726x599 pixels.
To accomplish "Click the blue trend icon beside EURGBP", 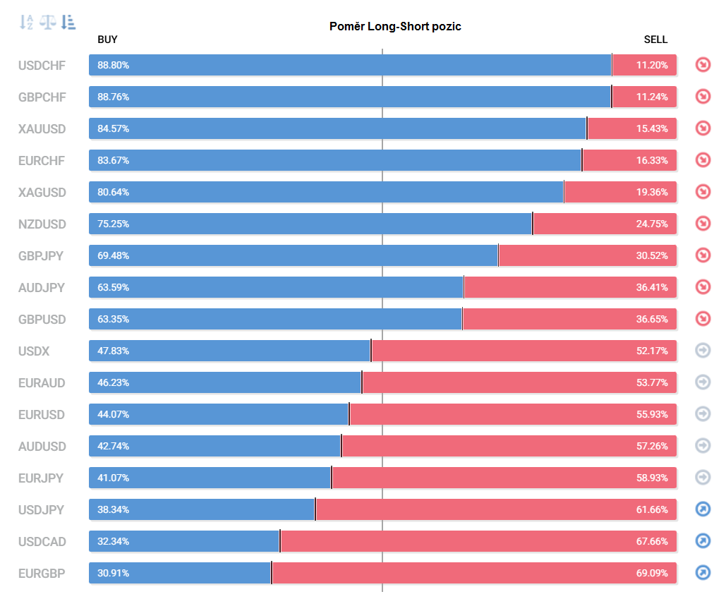I will [703, 573].
